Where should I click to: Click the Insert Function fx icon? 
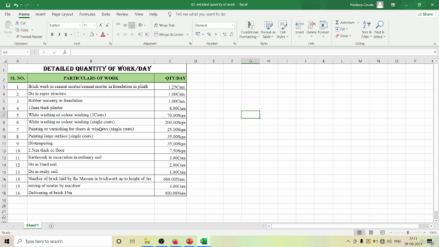coord(64,52)
